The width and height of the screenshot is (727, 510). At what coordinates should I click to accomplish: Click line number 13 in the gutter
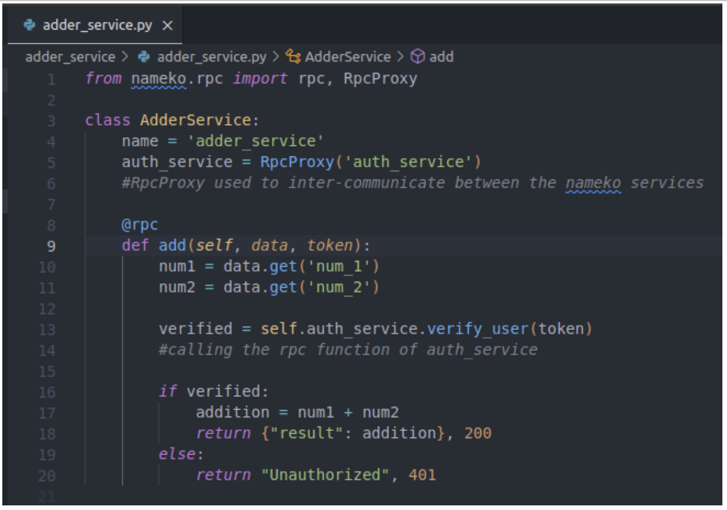coord(48,330)
